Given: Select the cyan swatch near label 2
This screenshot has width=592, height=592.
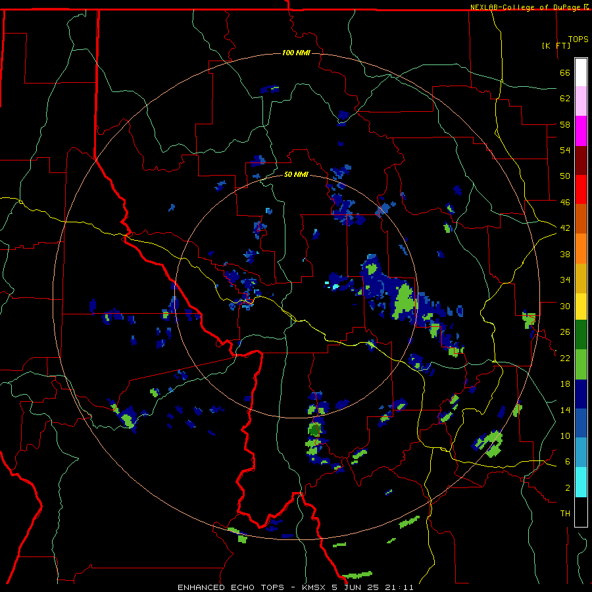Looking at the screenshot, I should click(x=581, y=482).
